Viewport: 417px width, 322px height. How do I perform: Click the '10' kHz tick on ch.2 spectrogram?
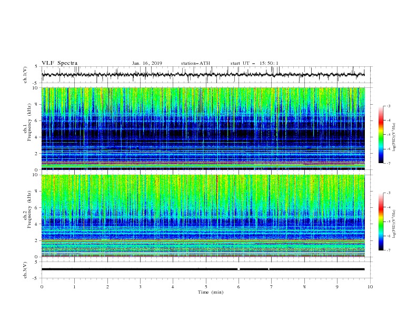tap(35, 175)
